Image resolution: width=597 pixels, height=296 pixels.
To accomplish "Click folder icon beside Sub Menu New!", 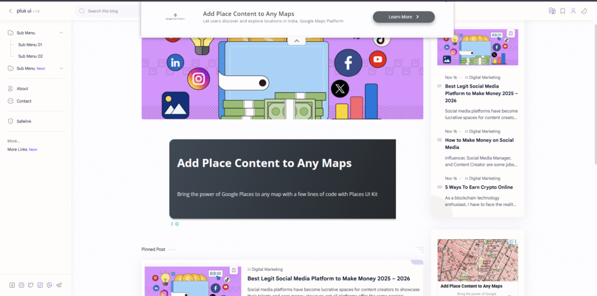I will [10, 68].
